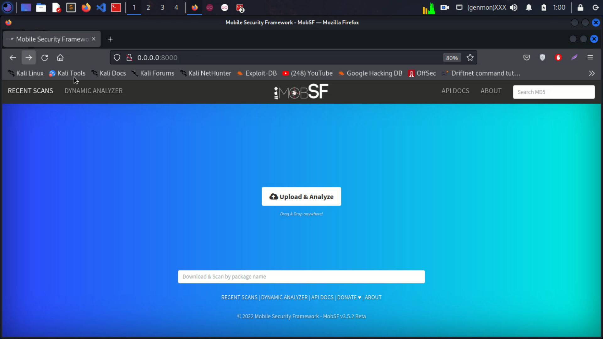Viewport: 603px width, 339px height.
Task: Reload the current page
Action: tap(45, 58)
